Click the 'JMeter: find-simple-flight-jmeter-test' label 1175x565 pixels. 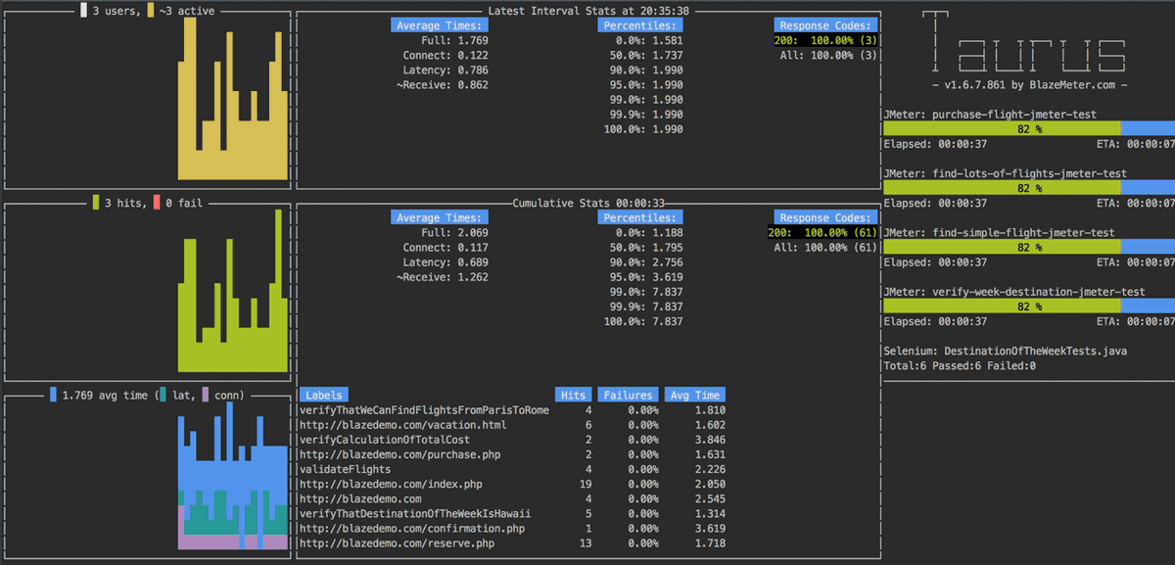point(1000,233)
